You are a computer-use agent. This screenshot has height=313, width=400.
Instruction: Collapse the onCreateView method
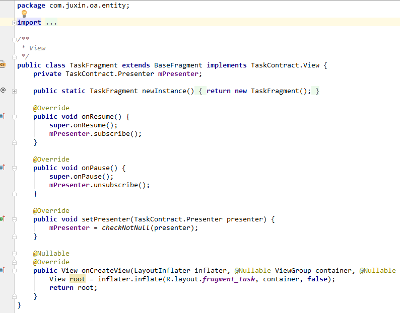coord(14,271)
